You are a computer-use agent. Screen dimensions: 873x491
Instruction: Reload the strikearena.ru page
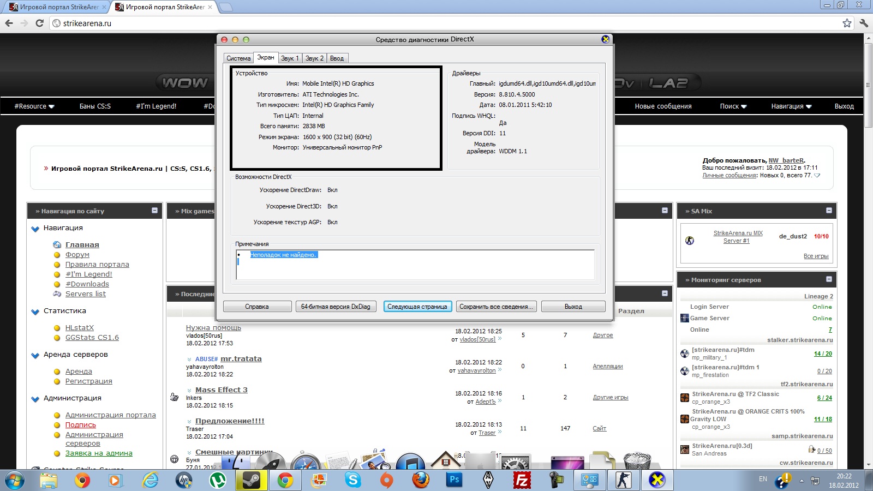pos(39,23)
